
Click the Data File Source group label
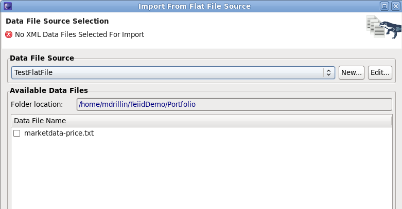pyautogui.click(x=42, y=58)
